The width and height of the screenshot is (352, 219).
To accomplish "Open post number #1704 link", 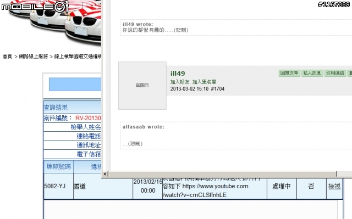I will (218, 89).
